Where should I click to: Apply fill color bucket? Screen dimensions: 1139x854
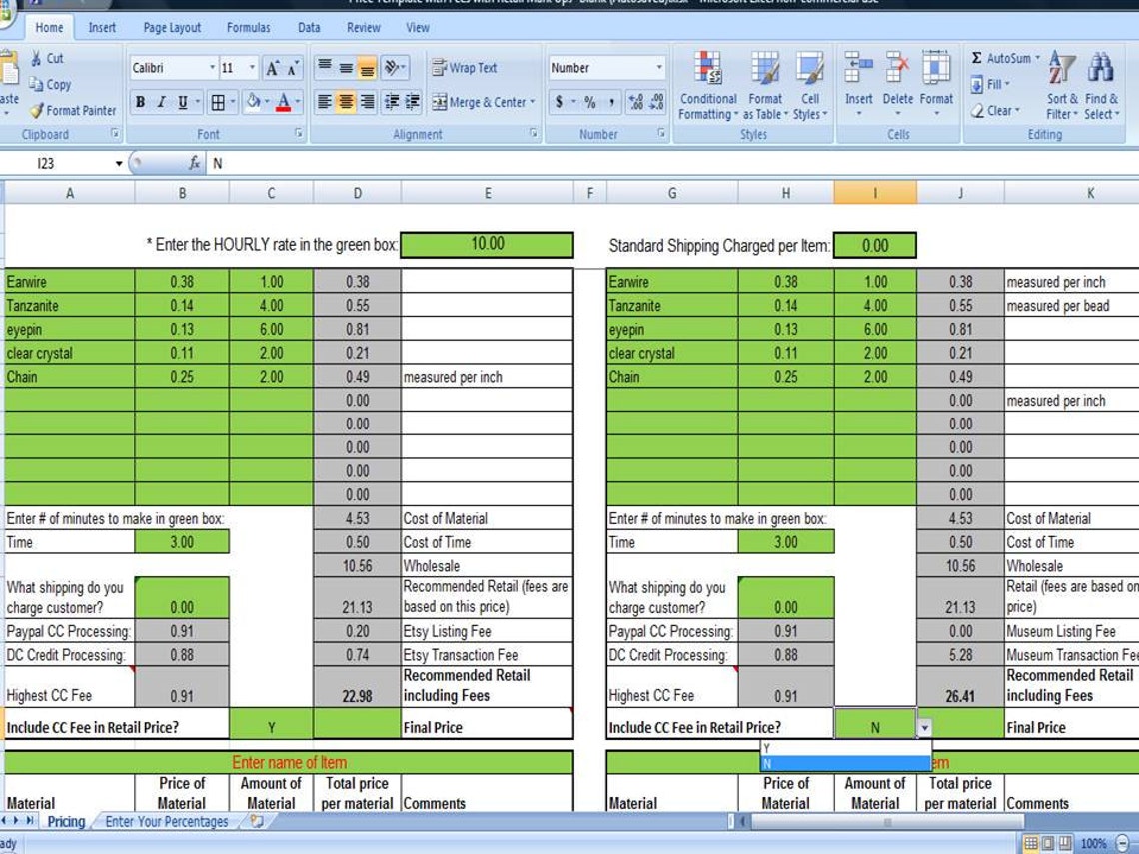[x=253, y=102]
